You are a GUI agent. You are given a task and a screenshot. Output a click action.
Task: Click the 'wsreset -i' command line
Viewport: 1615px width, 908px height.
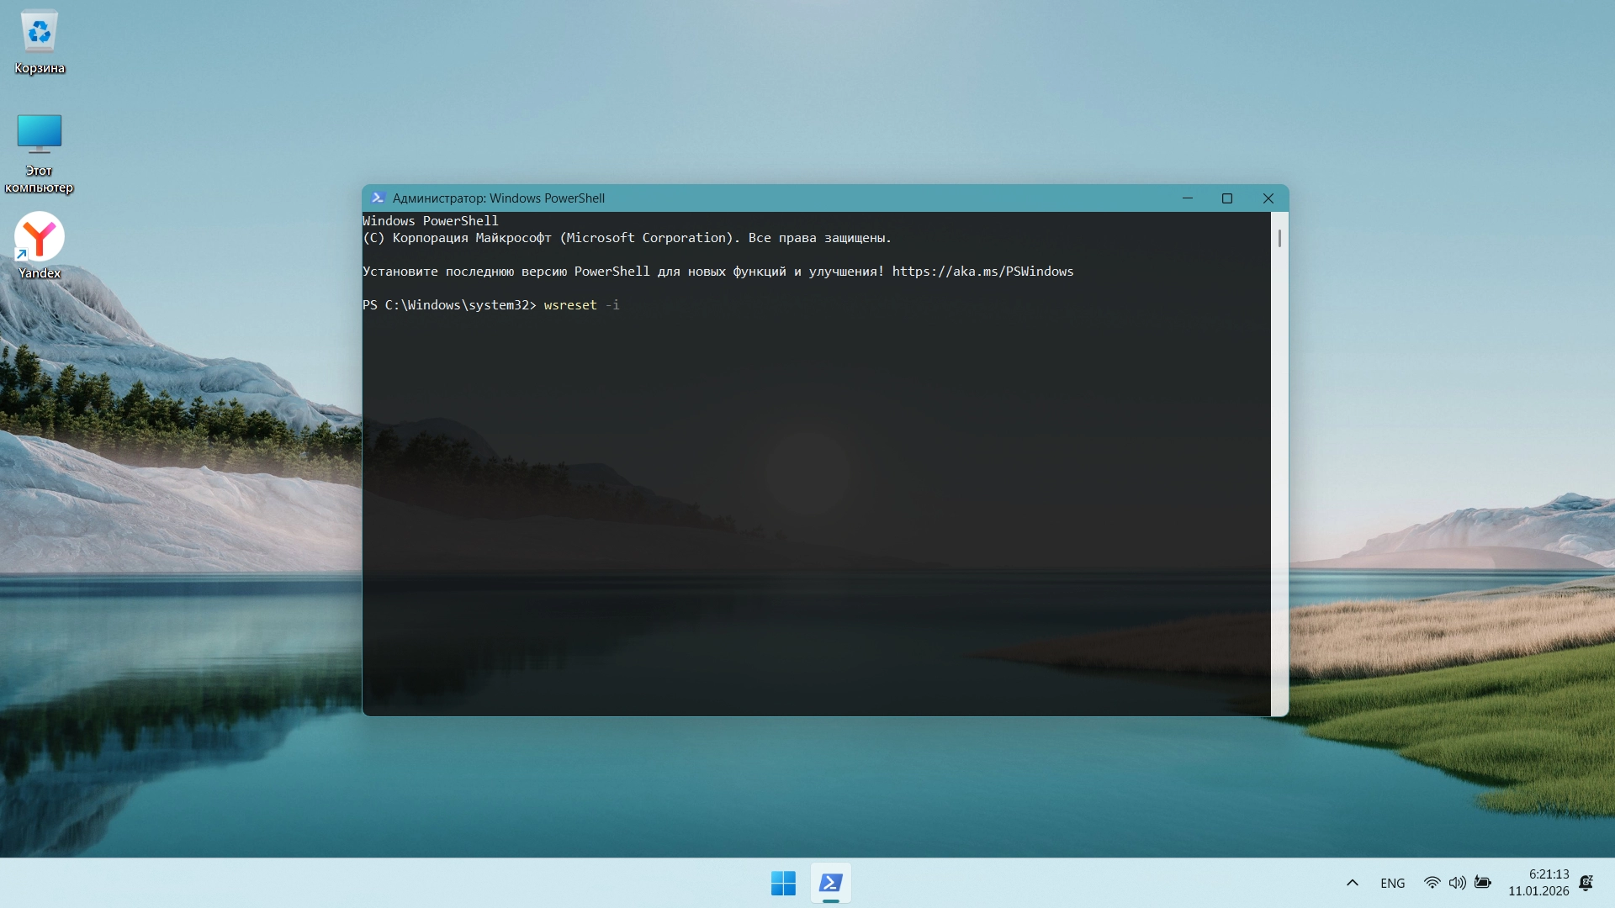tap(580, 305)
